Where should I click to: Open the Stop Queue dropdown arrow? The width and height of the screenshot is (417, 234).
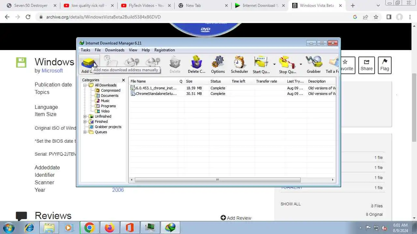[x=301, y=64]
